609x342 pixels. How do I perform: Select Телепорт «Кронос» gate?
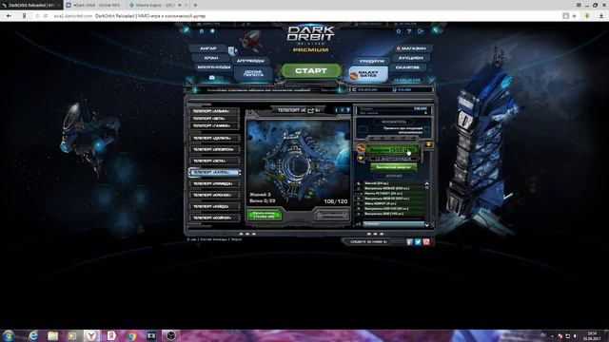point(214,195)
